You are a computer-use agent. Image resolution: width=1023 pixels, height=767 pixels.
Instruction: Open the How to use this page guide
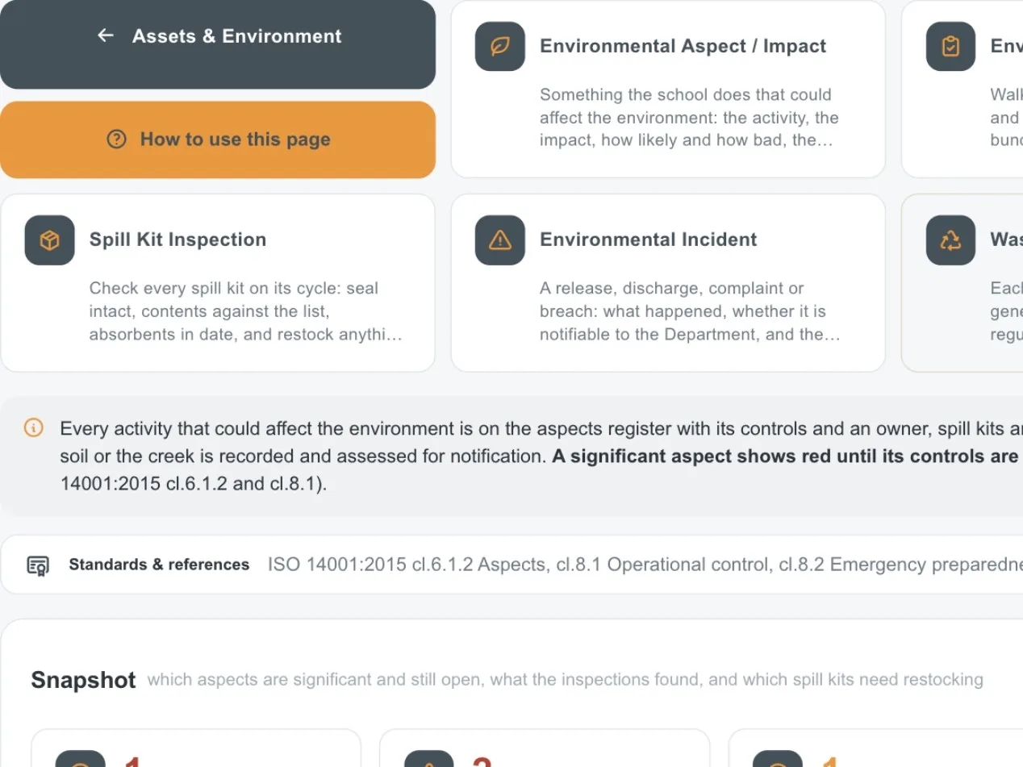(218, 140)
